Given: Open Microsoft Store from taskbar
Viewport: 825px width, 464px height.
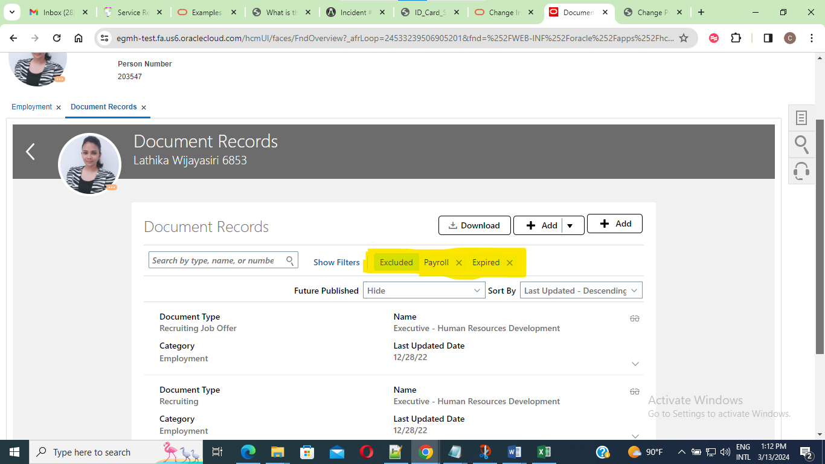Looking at the screenshot, I should click(307, 452).
